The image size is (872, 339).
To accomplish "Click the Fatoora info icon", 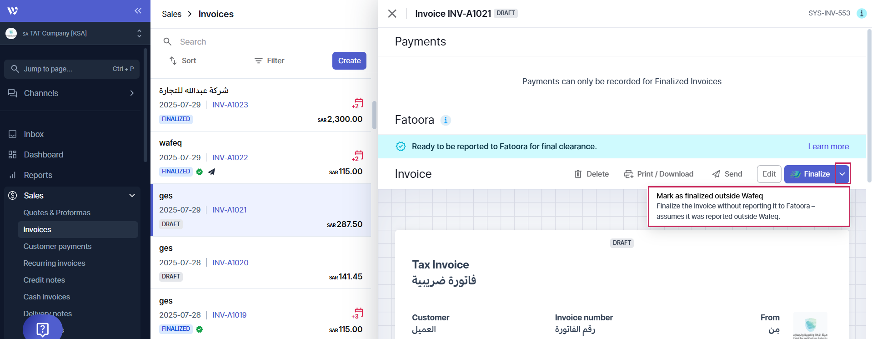I will [446, 120].
